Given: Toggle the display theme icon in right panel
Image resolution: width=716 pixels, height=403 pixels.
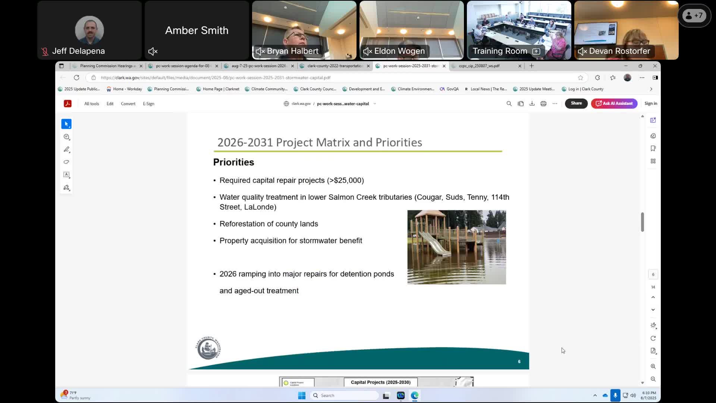Looking at the screenshot, I should point(653,325).
